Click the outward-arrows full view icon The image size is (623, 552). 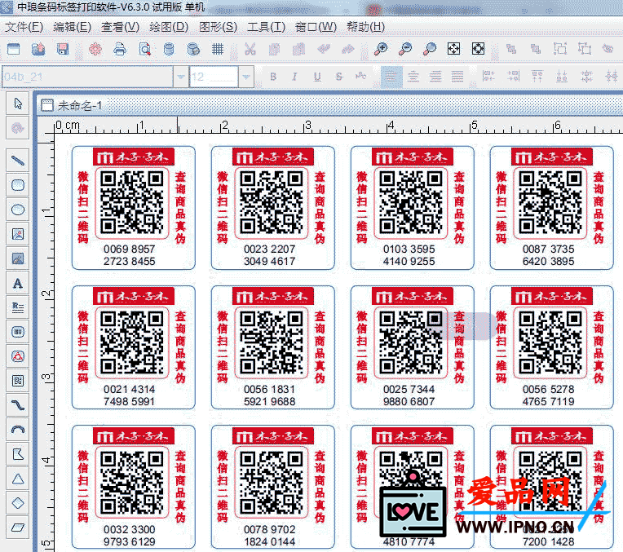point(478,49)
